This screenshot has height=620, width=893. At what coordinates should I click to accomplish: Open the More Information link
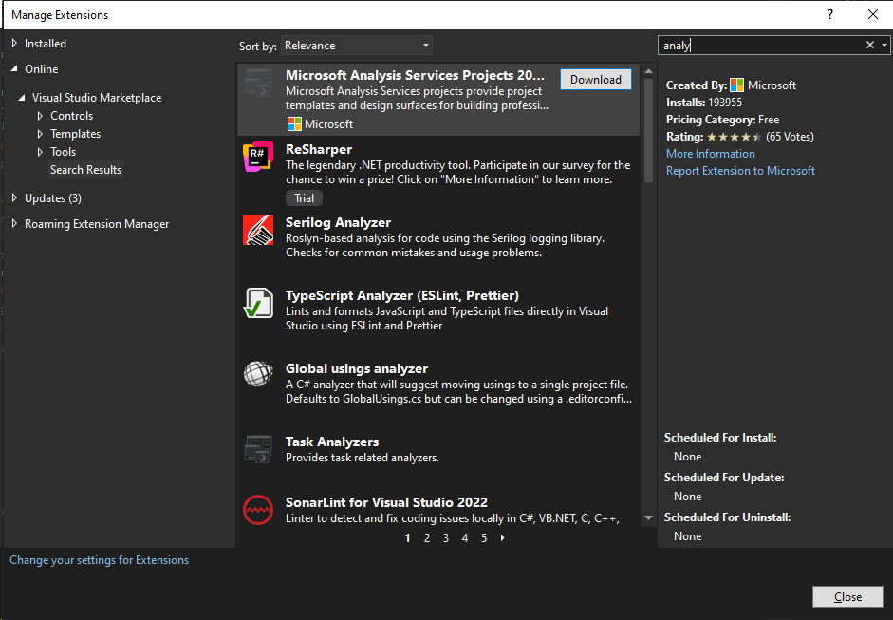tap(710, 154)
